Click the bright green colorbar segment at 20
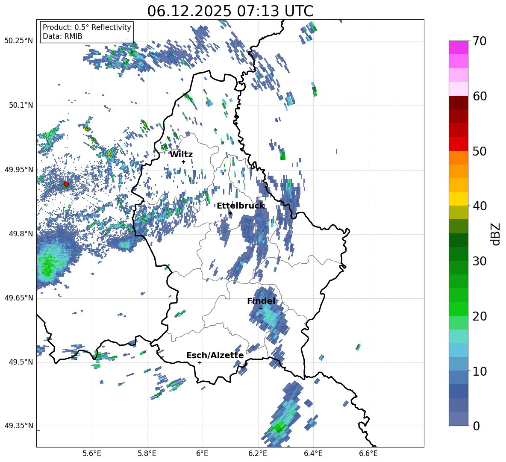Viewport: 506px width, 462px height. pos(458,309)
